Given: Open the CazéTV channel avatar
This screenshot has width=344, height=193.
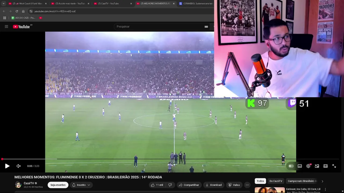Looking at the screenshot, I should click(x=18, y=185).
